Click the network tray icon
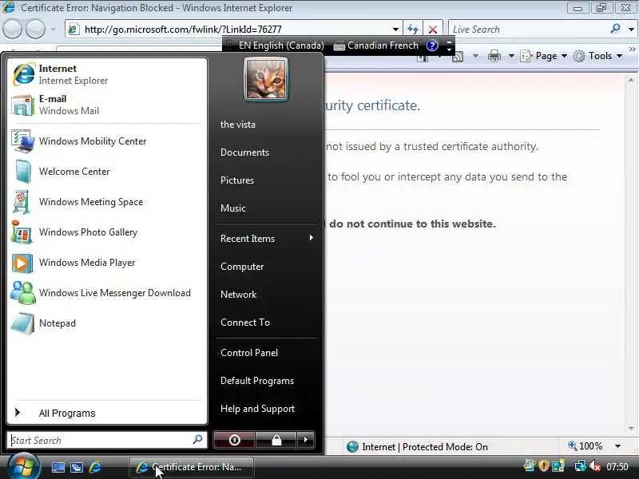Image resolution: width=639 pixels, height=479 pixels. click(580, 466)
